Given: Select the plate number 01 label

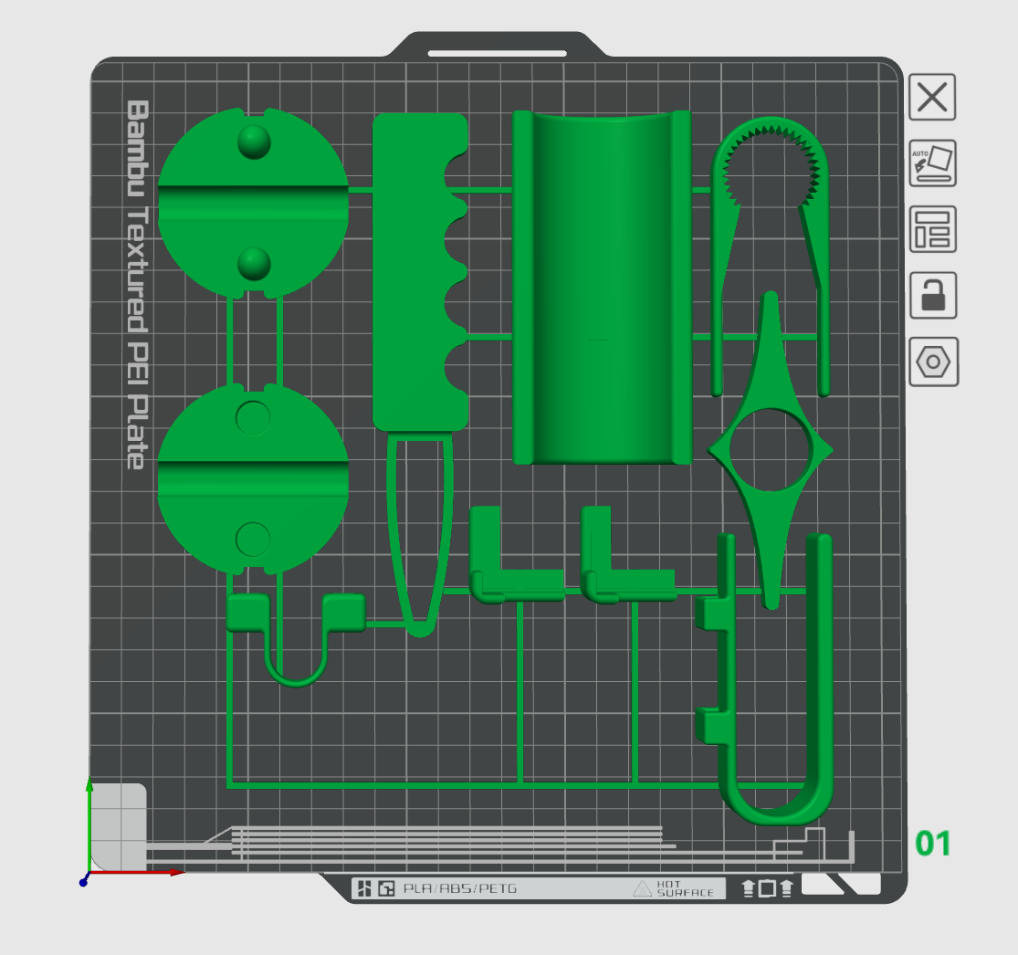Looking at the screenshot, I should [933, 844].
